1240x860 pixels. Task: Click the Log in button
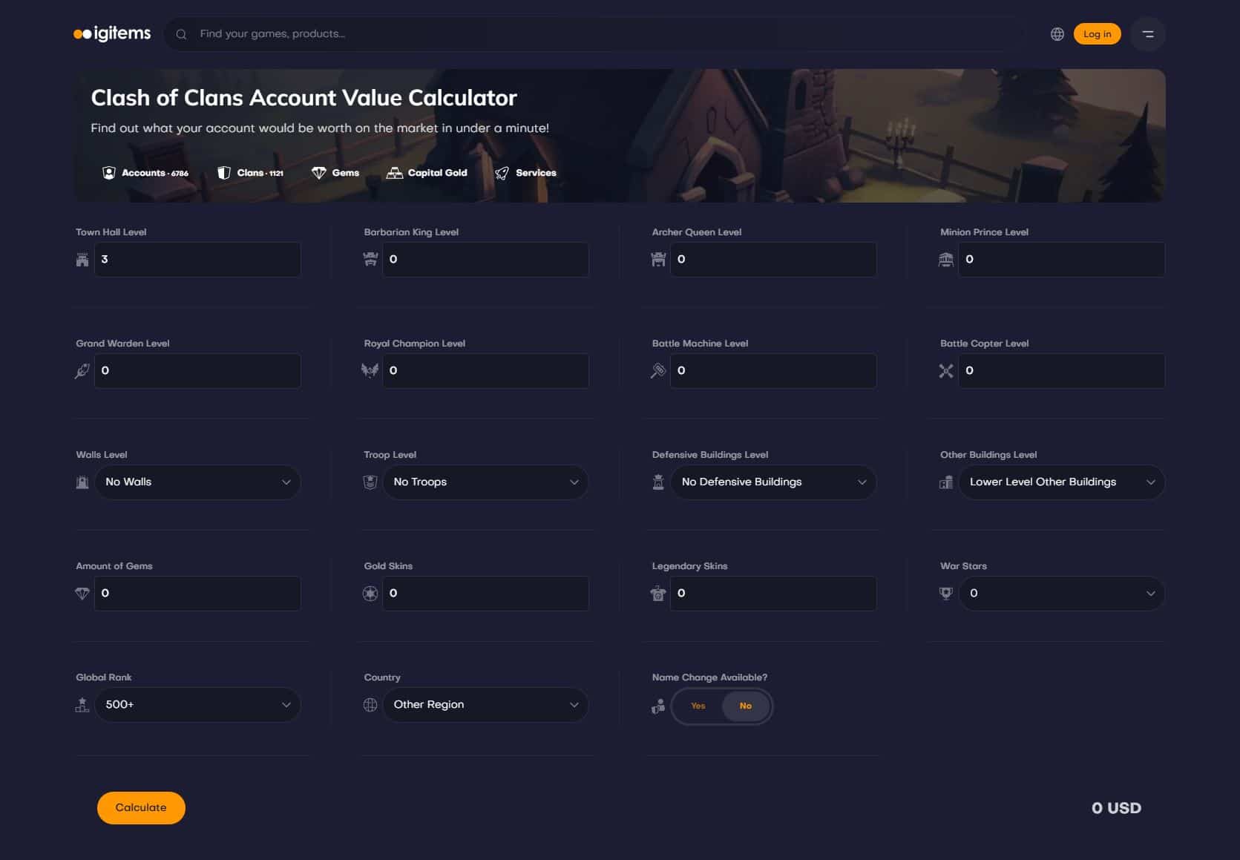click(x=1097, y=34)
